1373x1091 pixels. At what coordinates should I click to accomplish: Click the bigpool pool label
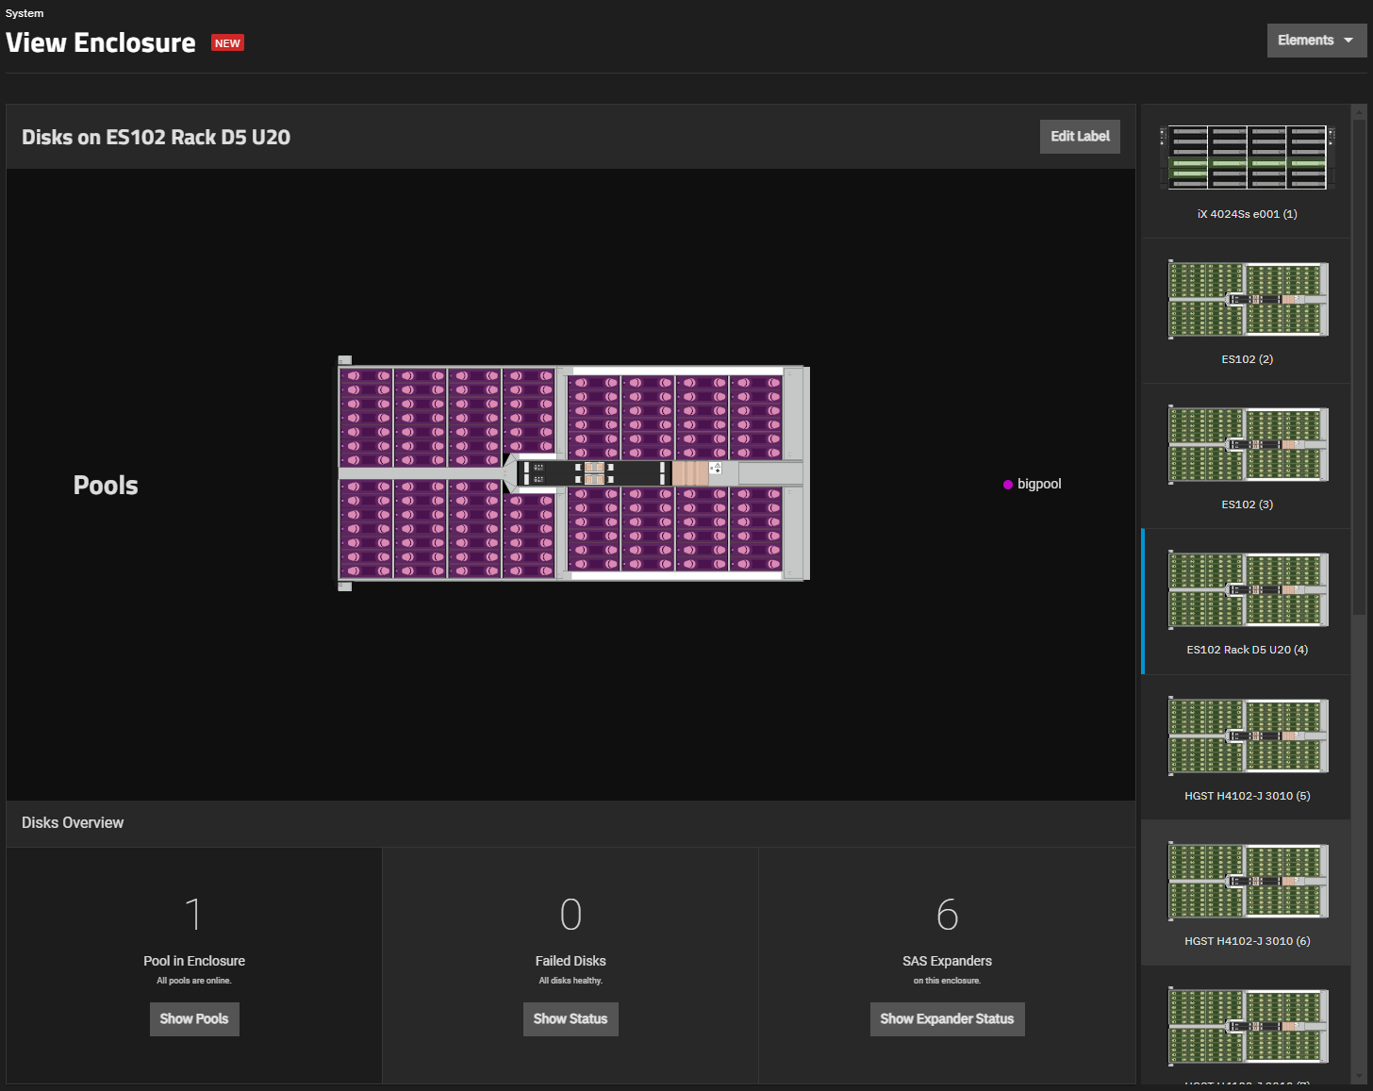(x=1039, y=484)
